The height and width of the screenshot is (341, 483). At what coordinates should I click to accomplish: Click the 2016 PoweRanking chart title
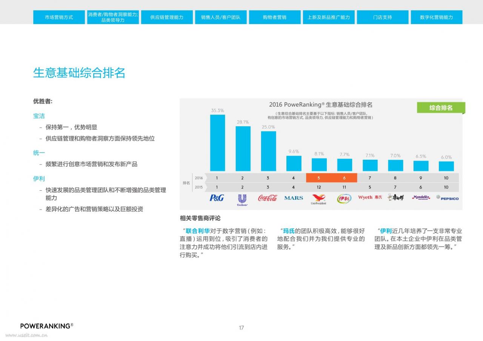pos(321,105)
